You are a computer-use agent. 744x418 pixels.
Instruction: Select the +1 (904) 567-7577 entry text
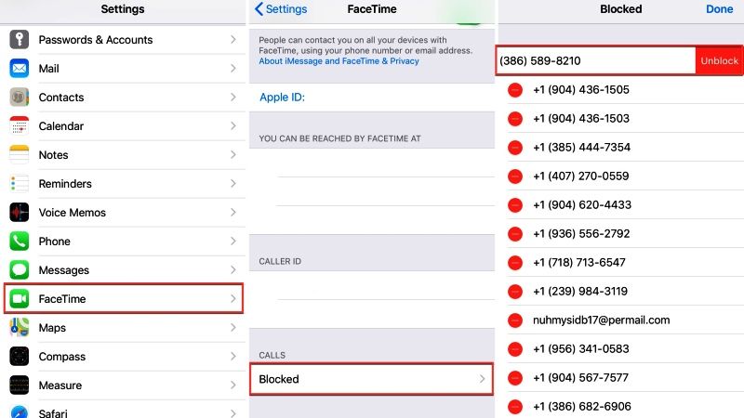click(x=580, y=378)
